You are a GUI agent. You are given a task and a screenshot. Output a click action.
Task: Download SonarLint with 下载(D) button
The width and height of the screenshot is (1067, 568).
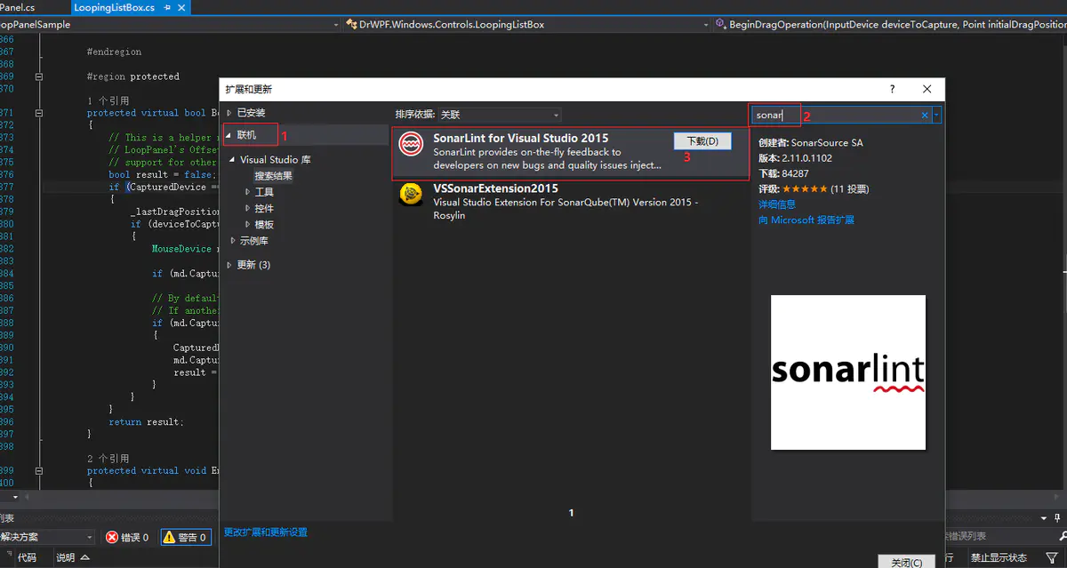(702, 141)
